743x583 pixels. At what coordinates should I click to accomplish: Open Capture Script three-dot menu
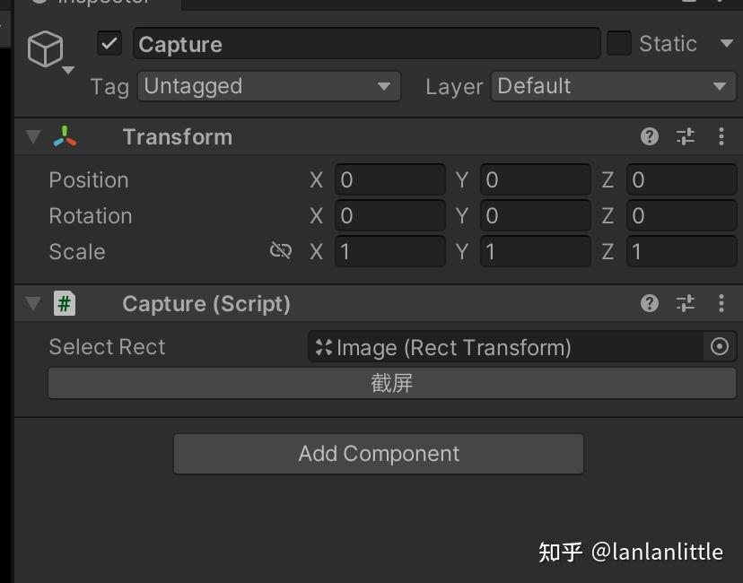pyautogui.click(x=721, y=303)
